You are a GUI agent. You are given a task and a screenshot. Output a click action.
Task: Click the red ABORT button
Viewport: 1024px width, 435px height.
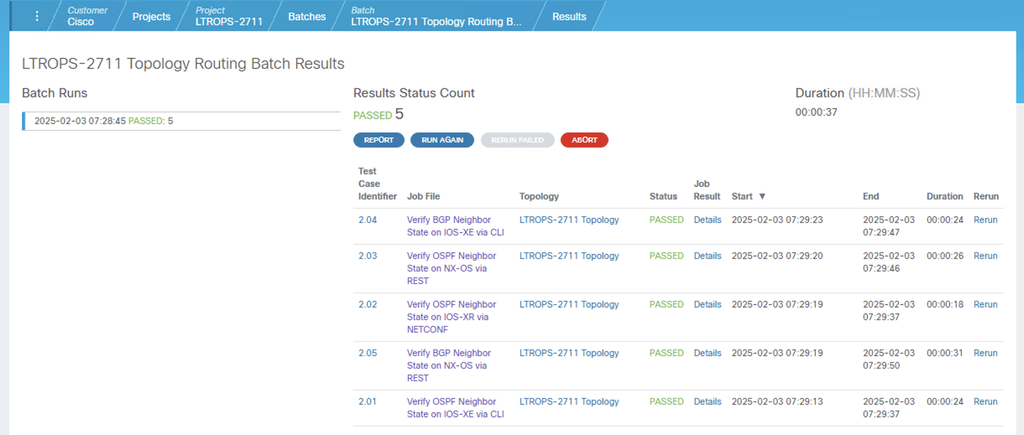584,140
